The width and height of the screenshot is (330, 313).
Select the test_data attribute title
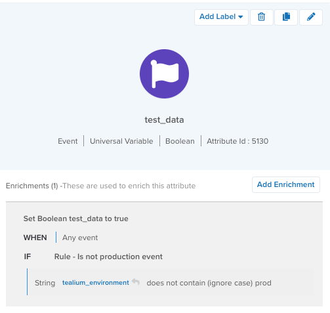[x=164, y=120]
